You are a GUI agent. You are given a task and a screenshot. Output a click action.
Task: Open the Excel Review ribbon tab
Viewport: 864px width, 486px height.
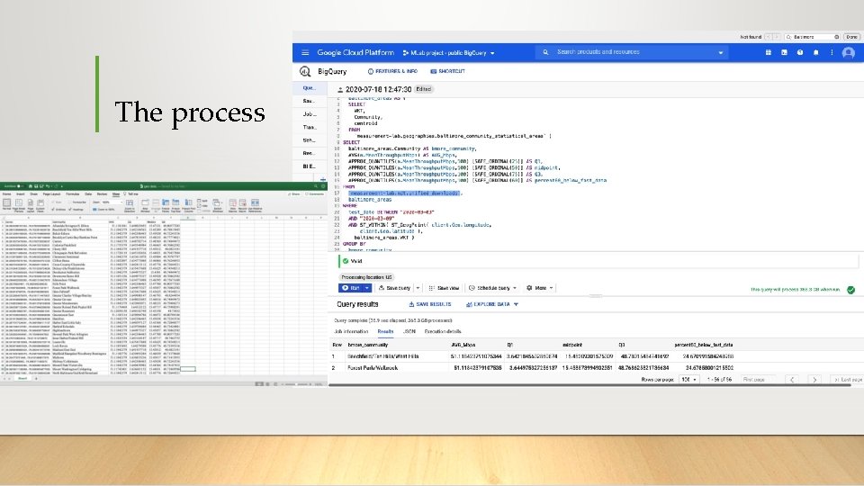click(102, 194)
